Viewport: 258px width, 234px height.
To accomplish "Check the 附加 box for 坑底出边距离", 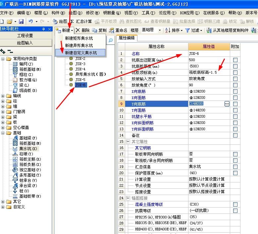I will click(235, 60).
